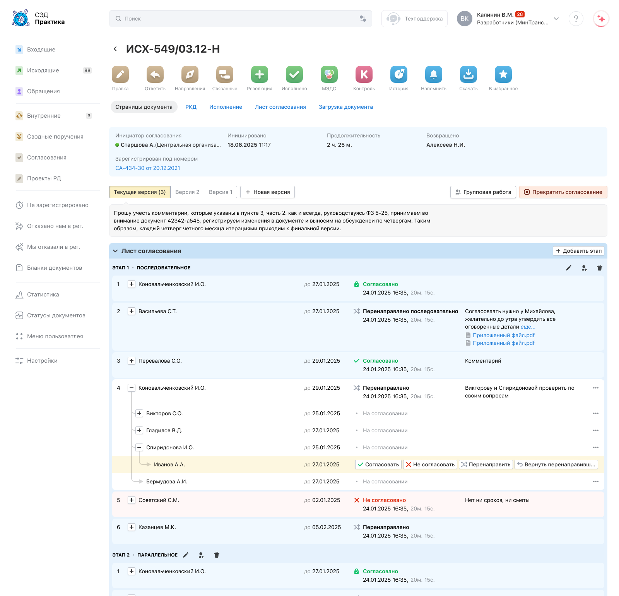The width and height of the screenshot is (619, 596).
Task: Open search filter settings icon
Action: pyautogui.click(x=363, y=19)
